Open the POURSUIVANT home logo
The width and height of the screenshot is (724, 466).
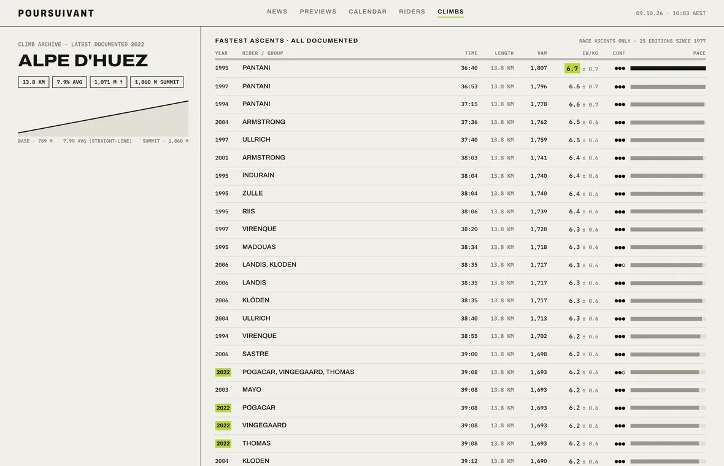coord(56,13)
